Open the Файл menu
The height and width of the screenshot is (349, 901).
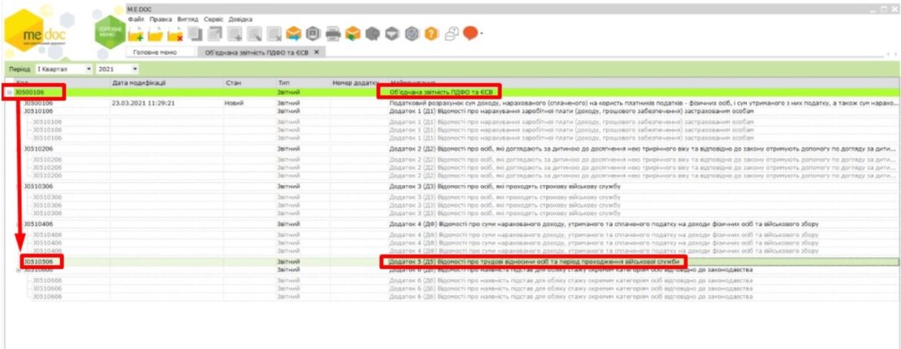[x=137, y=19]
